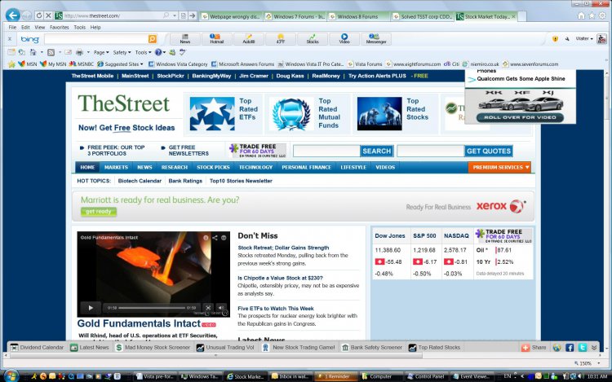The width and height of the screenshot is (612, 382).
Task: Play the Gold Fundamentals video
Action: [x=91, y=308]
